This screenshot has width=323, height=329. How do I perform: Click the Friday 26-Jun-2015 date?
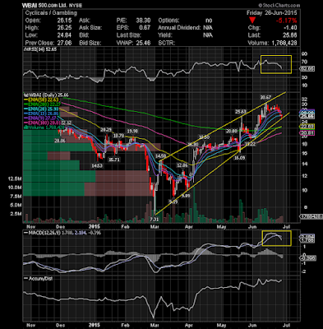[x=271, y=13]
